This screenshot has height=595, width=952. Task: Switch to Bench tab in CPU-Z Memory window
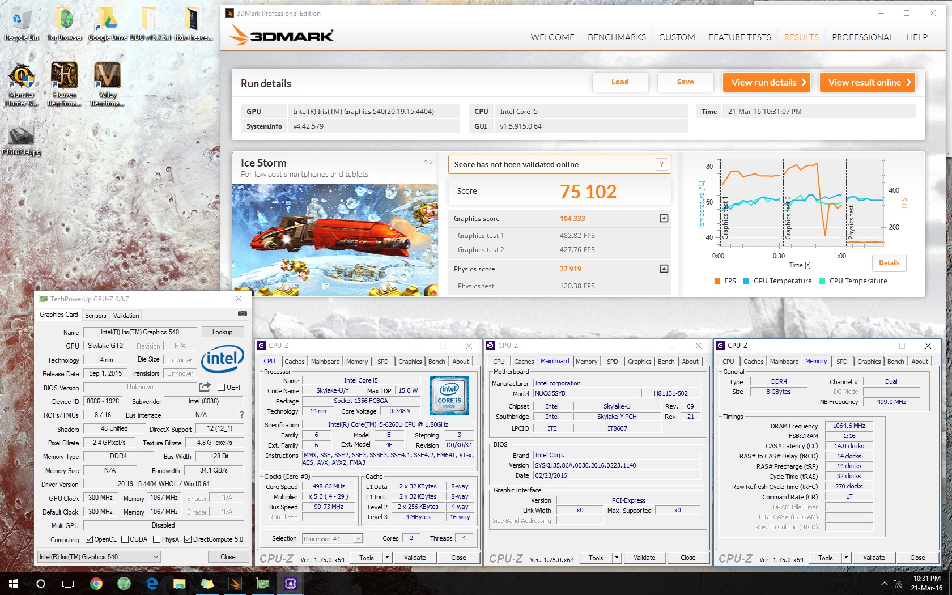click(895, 362)
